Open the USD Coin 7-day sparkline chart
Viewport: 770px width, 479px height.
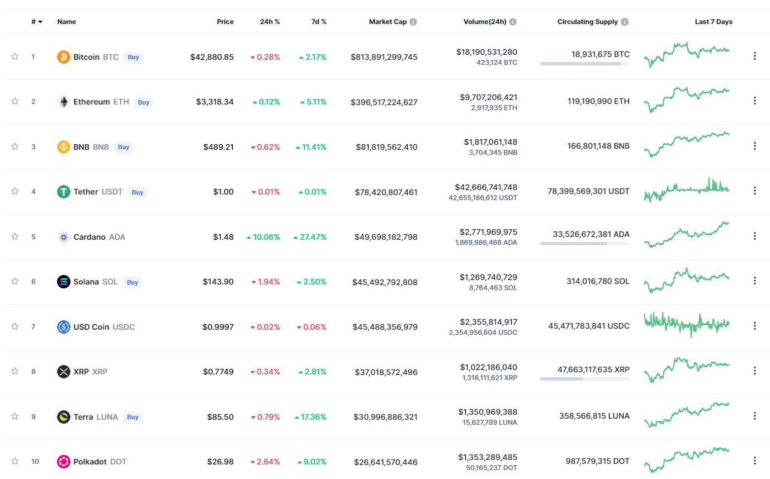687,324
